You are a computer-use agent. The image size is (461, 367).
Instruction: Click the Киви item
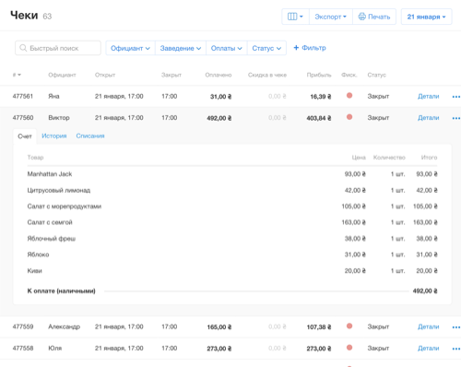tap(34, 271)
